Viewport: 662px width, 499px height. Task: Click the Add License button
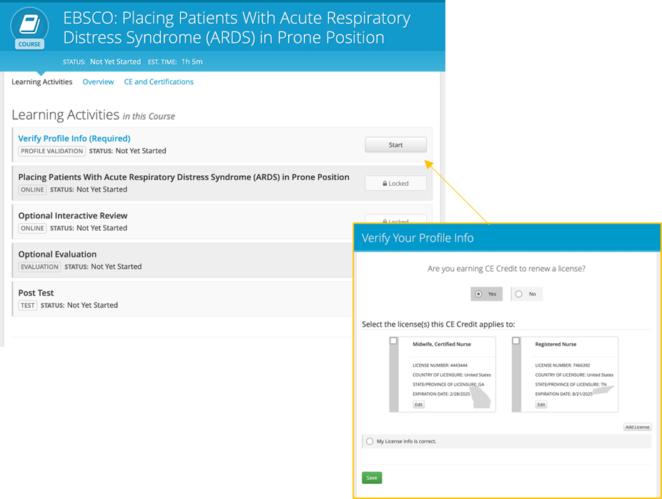(x=637, y=427)
